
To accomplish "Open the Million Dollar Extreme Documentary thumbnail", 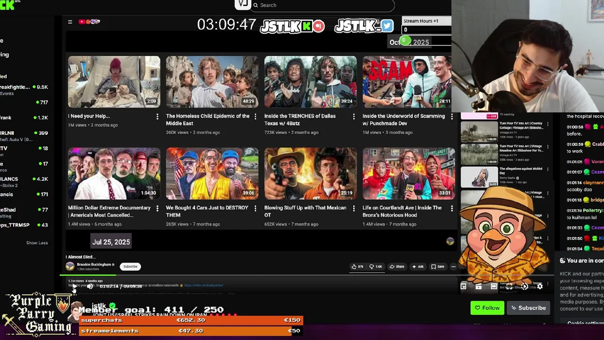I will (x=114, y=173).
